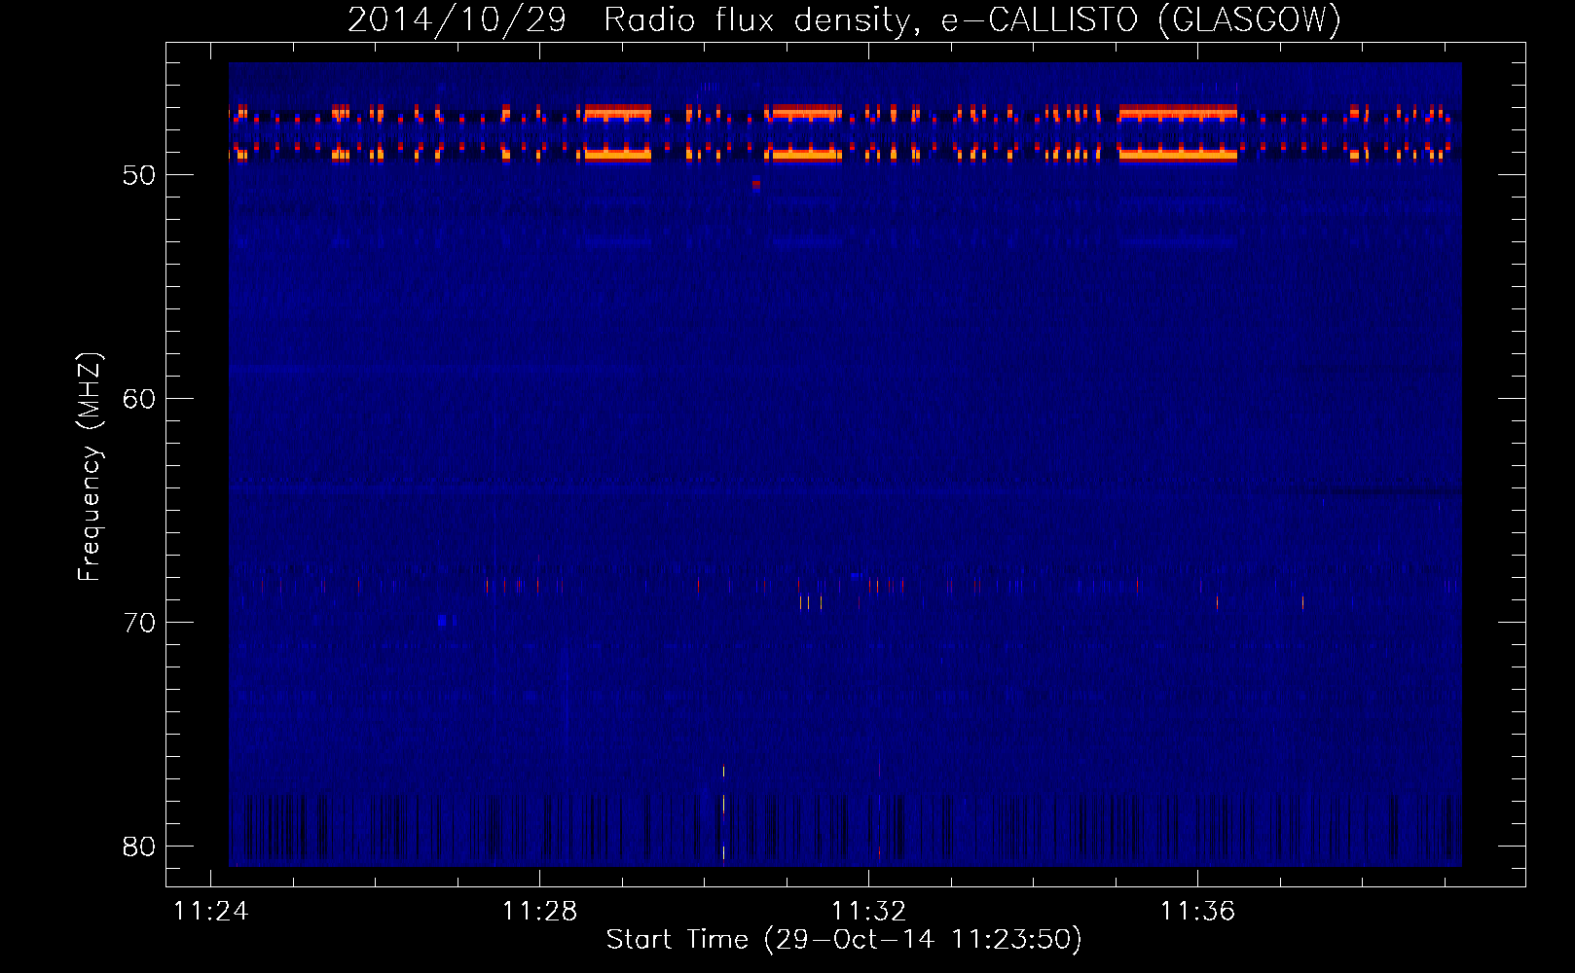The image size is (1575, 973).
Task: Click the '80' frequency tick label
Action: [139, 847]
